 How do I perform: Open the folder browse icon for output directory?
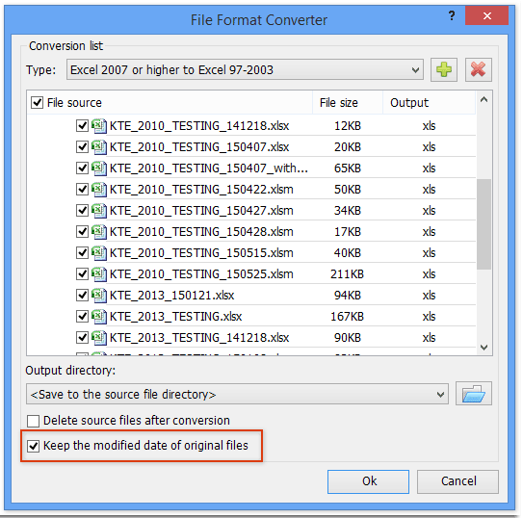pyautogui.click(x=474, y=394)
